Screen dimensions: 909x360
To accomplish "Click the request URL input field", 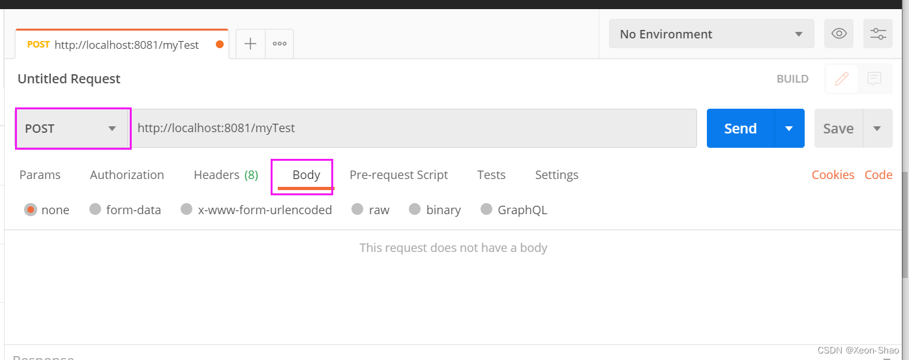I will (414, 128).
